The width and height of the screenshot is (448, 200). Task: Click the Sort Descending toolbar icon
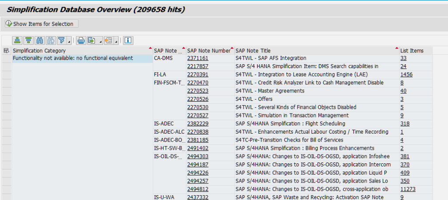(28, 41)
